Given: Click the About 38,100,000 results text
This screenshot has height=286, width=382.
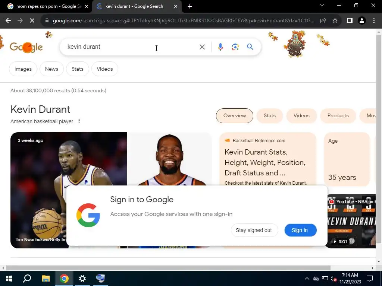Looking at the screenshot, I should (58, 90).
